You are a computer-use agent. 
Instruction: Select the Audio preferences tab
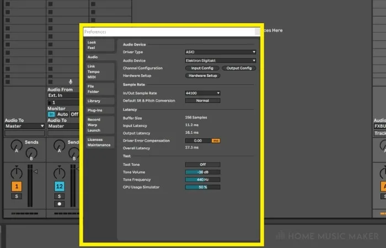pos(100,57)
